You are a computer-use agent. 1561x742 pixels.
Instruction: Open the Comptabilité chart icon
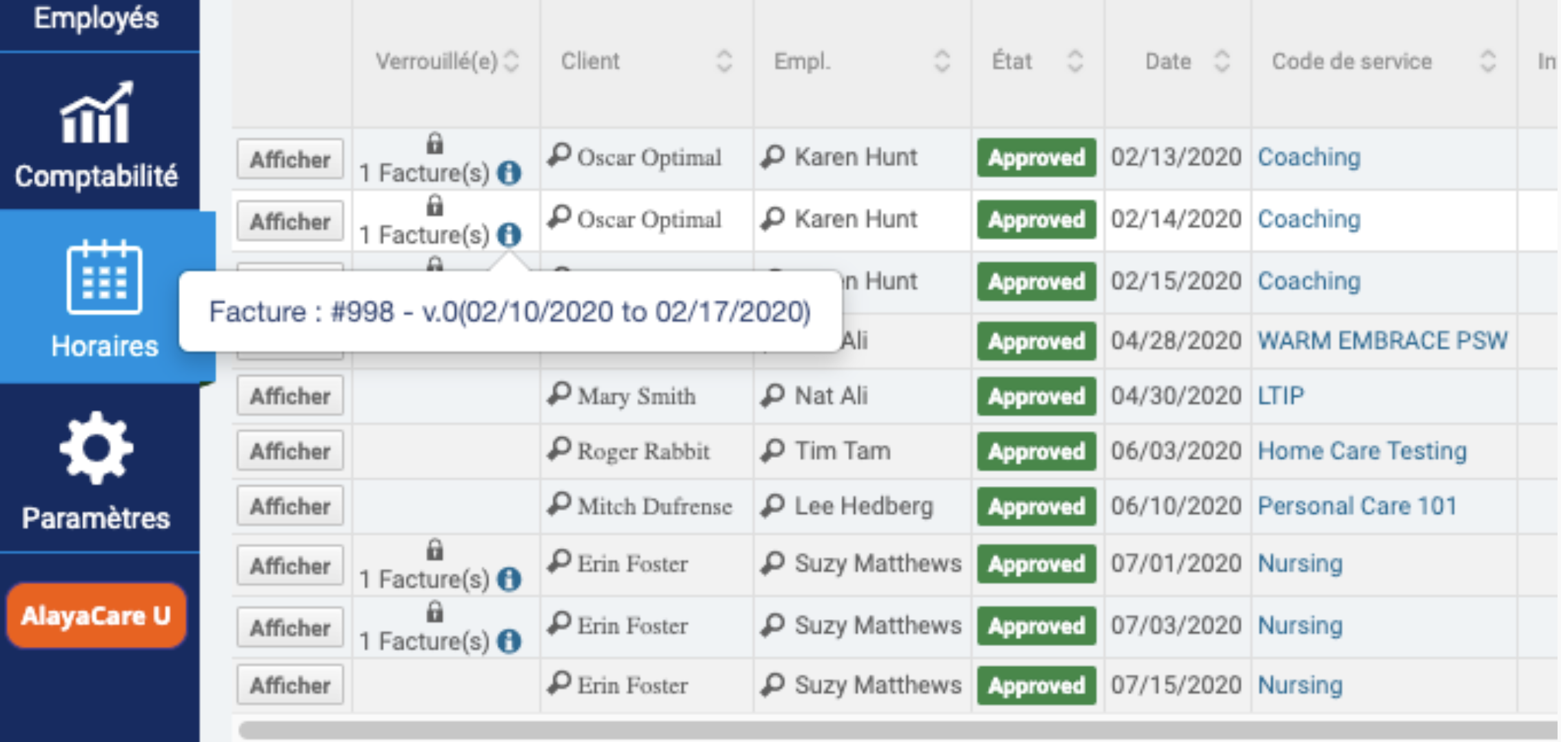pos(96,112)
